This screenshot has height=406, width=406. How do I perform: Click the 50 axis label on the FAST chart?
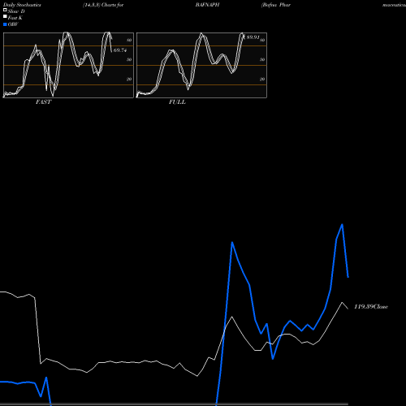[x=129, y=59]
